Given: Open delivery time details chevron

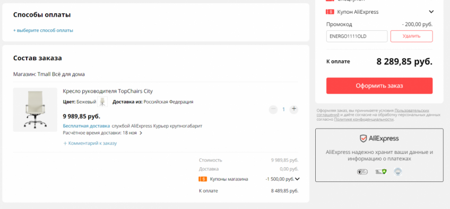Looking at the screenshot, I should pyautogui.click(x=141, y=133).
